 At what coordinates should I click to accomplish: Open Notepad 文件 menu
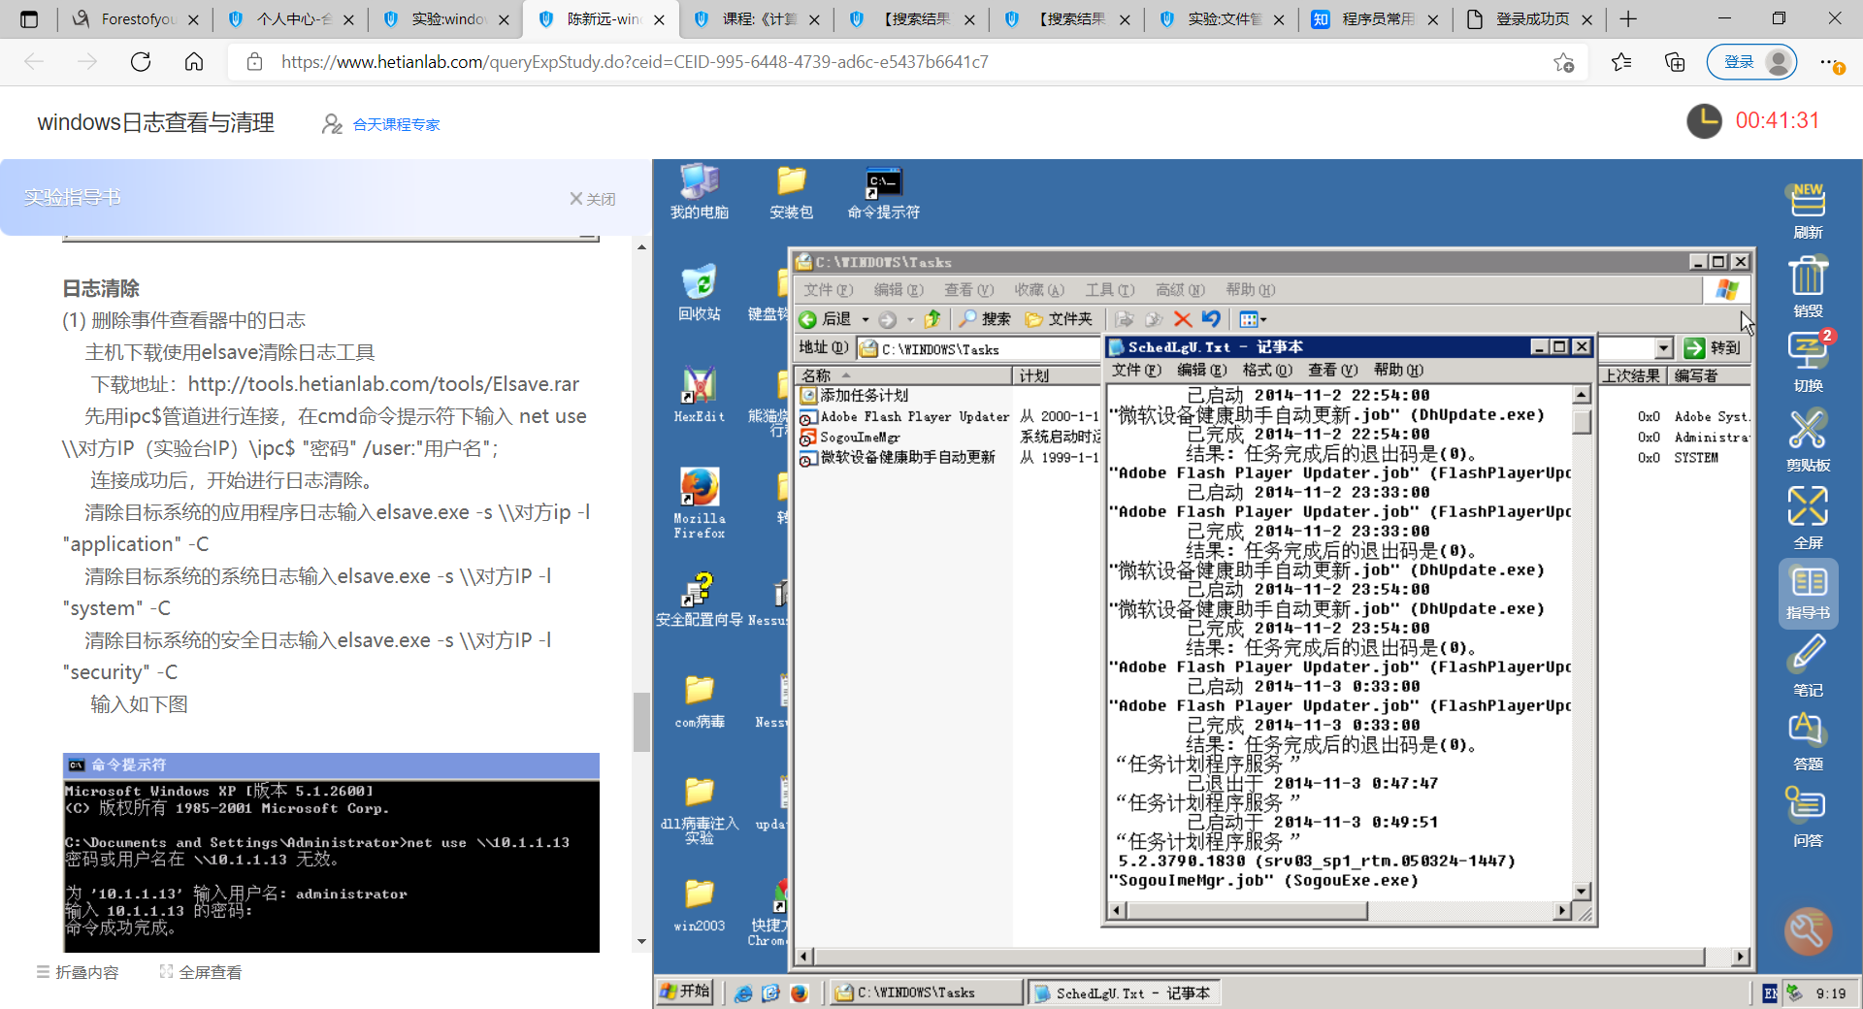pos(1136,370)
